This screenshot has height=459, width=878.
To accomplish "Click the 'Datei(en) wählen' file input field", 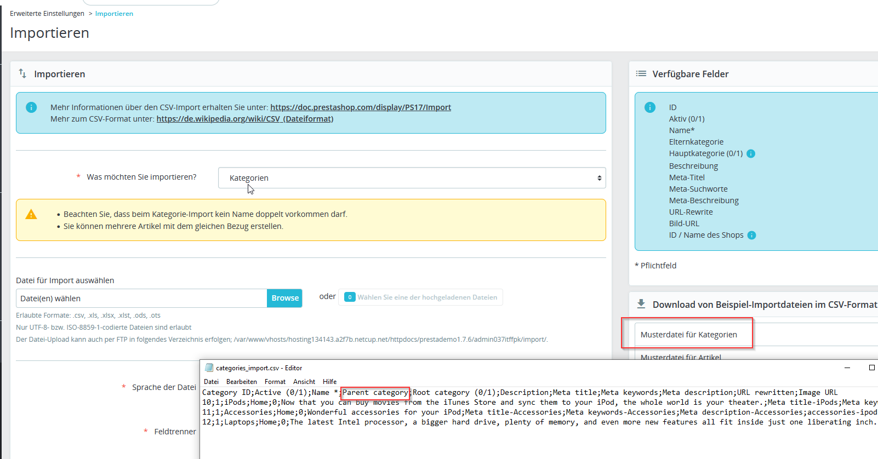I will (141, 299).
